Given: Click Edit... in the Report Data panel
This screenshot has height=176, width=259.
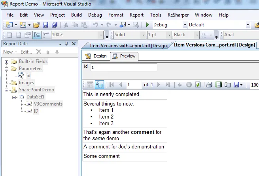Looking at the screenshot, I should [x=26, y=52].
